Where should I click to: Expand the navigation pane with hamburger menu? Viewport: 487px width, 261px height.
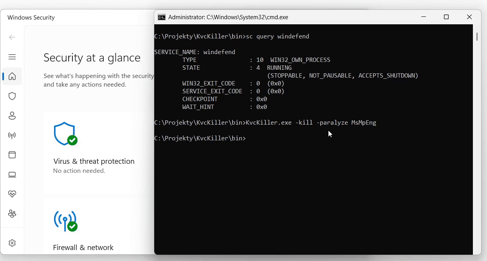point(12,57)
